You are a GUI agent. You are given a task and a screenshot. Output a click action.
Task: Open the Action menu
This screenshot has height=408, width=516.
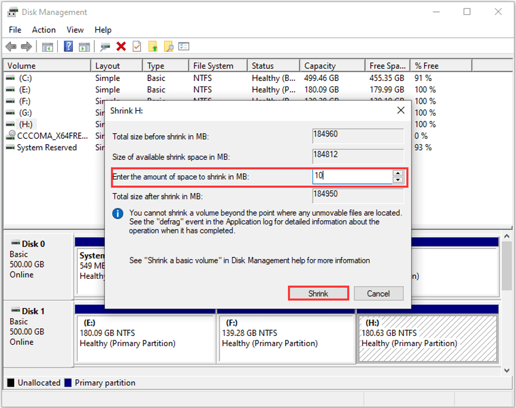(44, 30)
